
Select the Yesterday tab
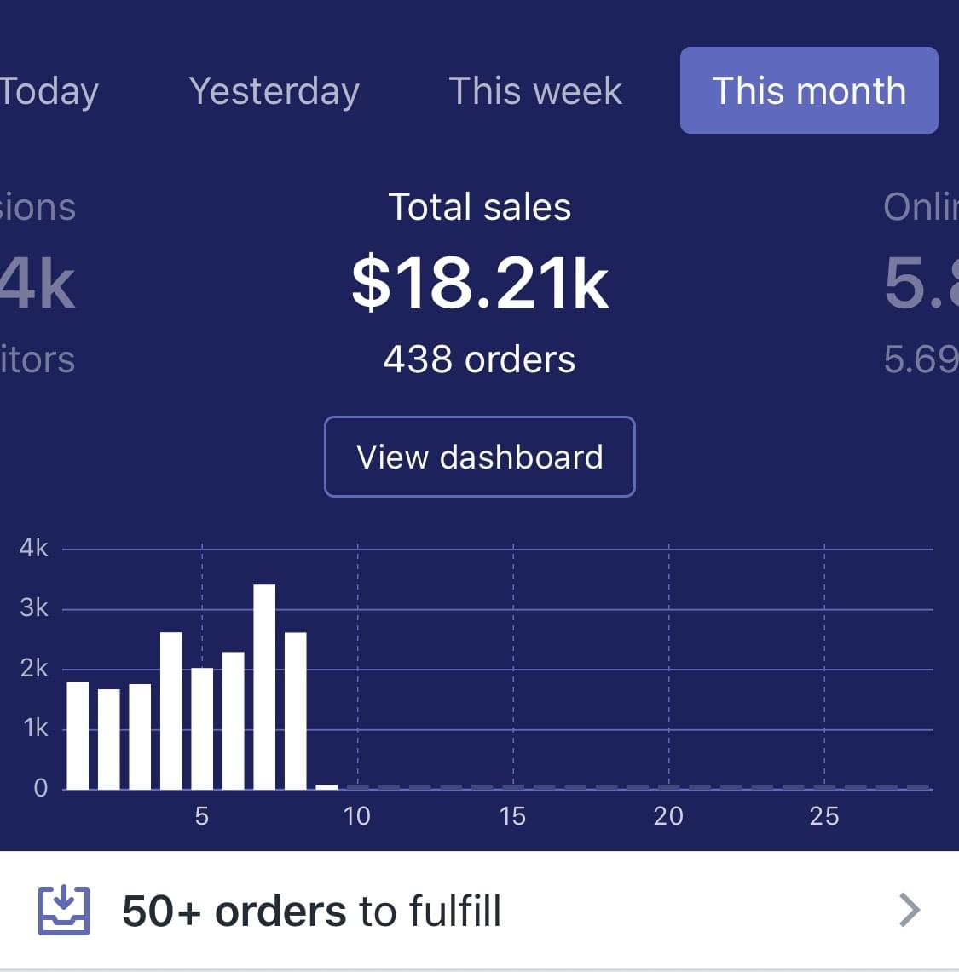pos(274,91)
